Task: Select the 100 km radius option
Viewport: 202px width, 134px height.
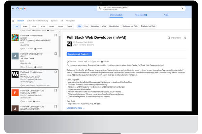Action: pos(51,26)
